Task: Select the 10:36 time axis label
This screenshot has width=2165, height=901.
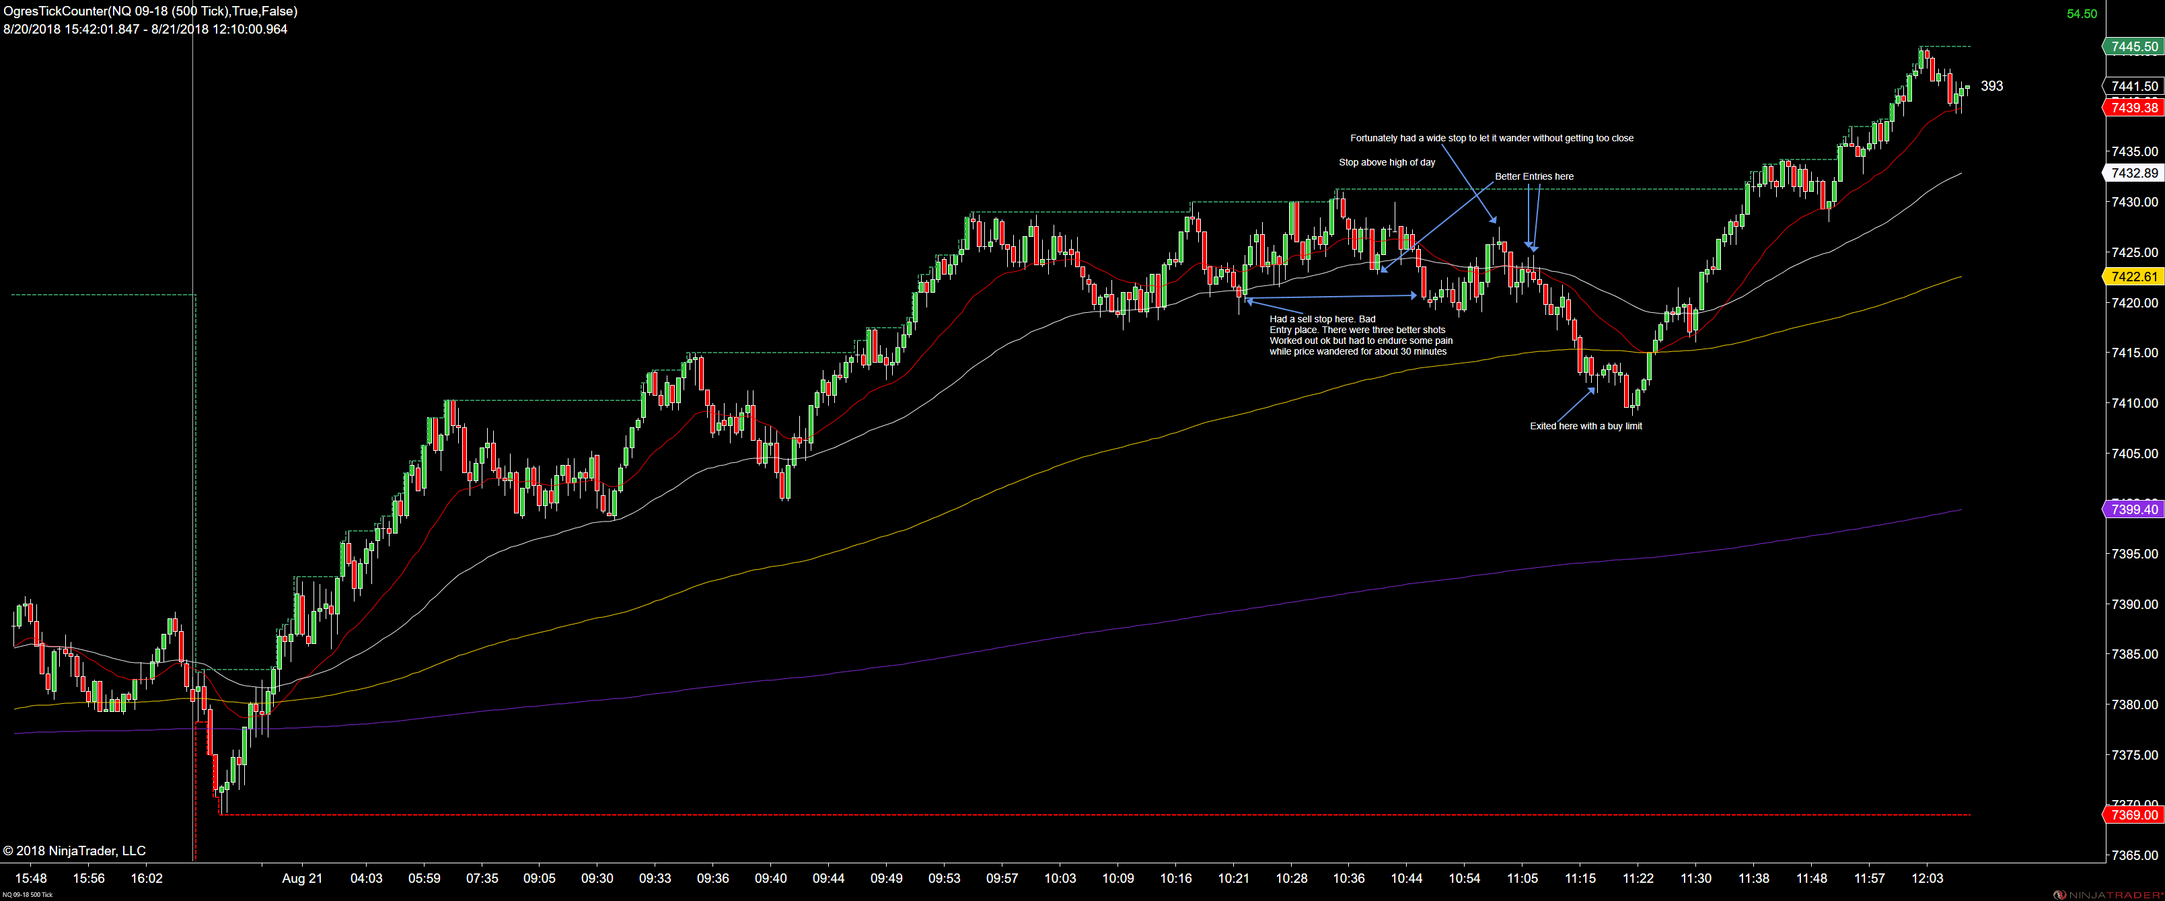Action: [x=1349, y=878]
